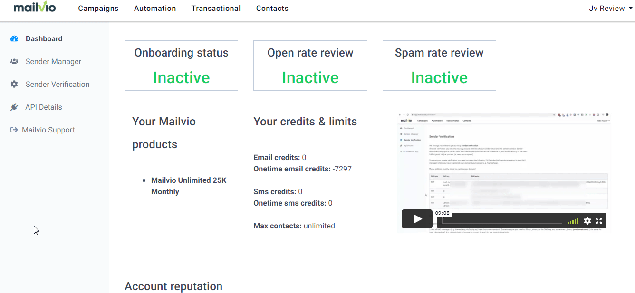The width and height of the screenshot is (635, 293).
Task: Select the Dashboard icon in sidebar
Action: [x=15, y=38]
